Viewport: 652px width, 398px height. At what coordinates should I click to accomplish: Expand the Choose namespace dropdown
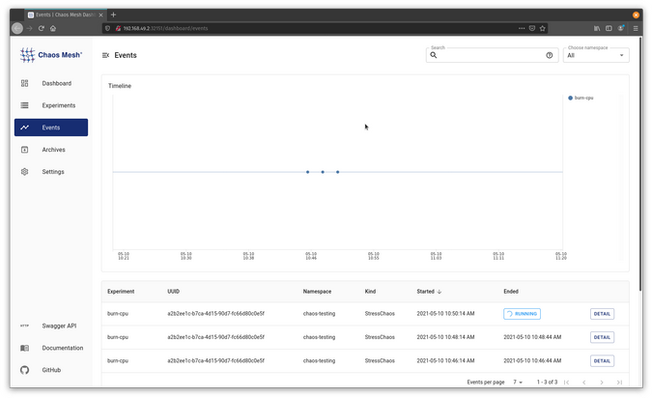click(597, 55)
